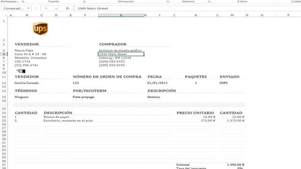Click the '(55) 596-3741' cell
Image resolution: width=301 pixels, height=169 pixels.
(x=26, y=65)
